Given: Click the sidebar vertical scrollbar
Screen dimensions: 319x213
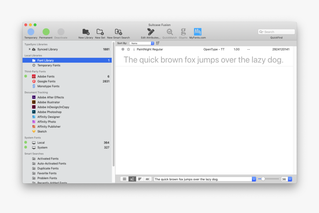Looking at the screenshot, I should click(114, 104).
